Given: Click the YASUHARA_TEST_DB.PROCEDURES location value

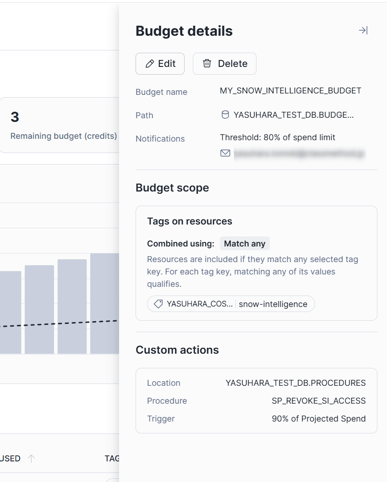Looking at the screenshot, I should (x=295, y=383).
